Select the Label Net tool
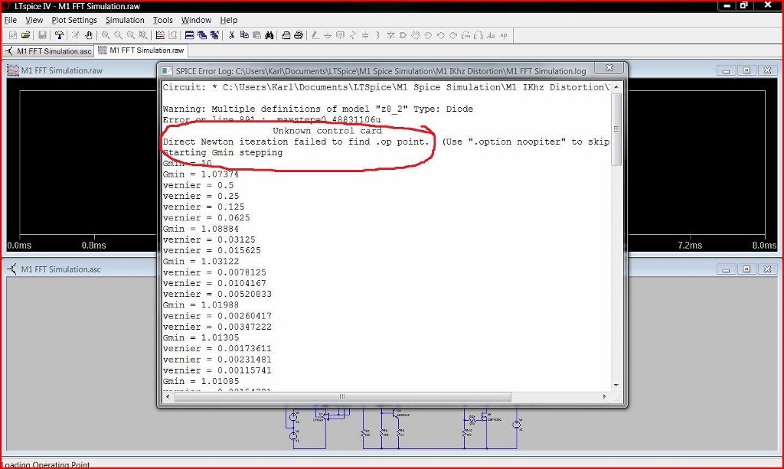The width and height of the screenshot is (784, 469). [340, 35]
